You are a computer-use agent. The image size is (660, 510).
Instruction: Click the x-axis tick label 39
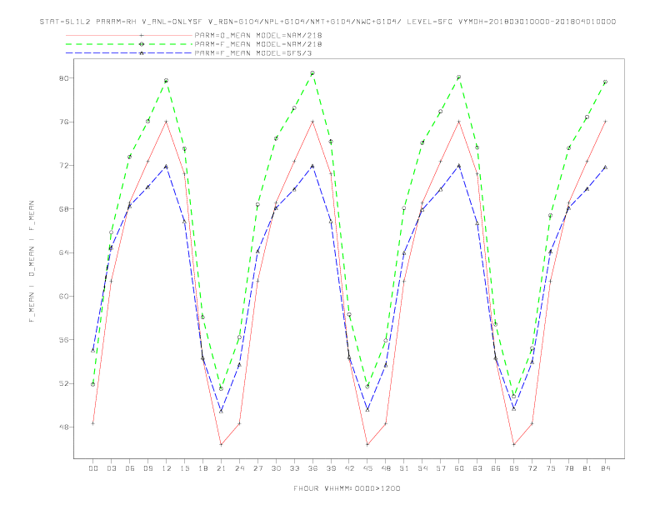(x=331, y=468)
